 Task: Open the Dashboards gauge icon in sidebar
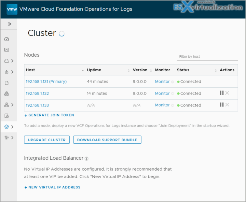coord(6,39)
